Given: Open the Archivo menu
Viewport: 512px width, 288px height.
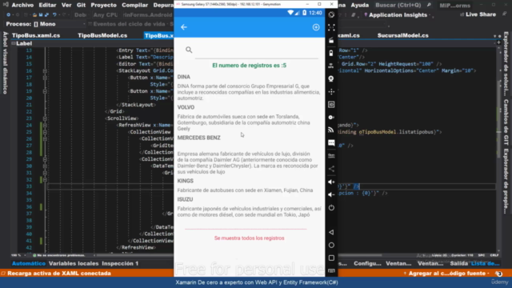Looking at the screenshot, I should [22, 5].
